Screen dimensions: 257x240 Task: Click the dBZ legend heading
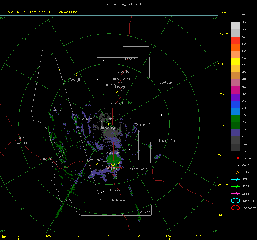tap(242, 15)
